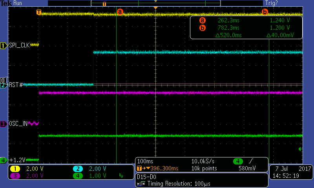Click the Δ40.00mV delta voltage readout
Viewport: 314px width, 188px height.
280,35
